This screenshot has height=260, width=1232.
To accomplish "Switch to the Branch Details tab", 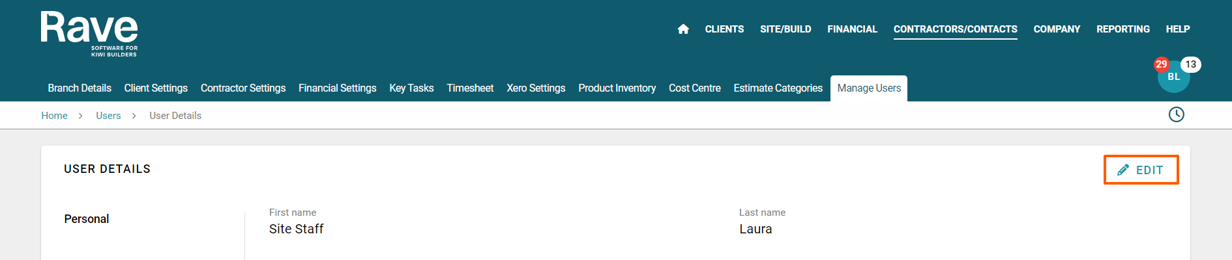I will [80, 88].
